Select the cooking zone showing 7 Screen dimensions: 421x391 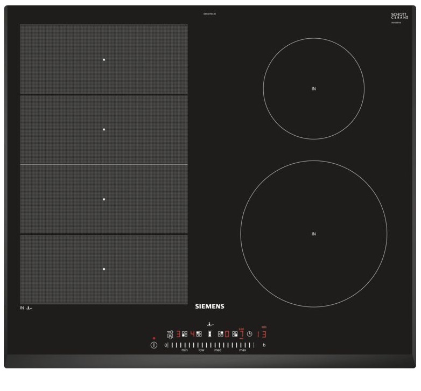[x=241, y=334]
